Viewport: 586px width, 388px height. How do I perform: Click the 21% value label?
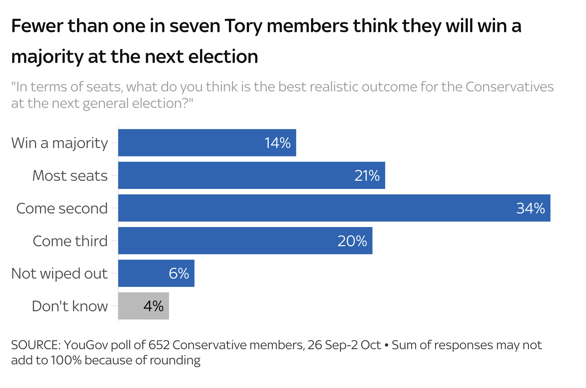tap(367, 176)
